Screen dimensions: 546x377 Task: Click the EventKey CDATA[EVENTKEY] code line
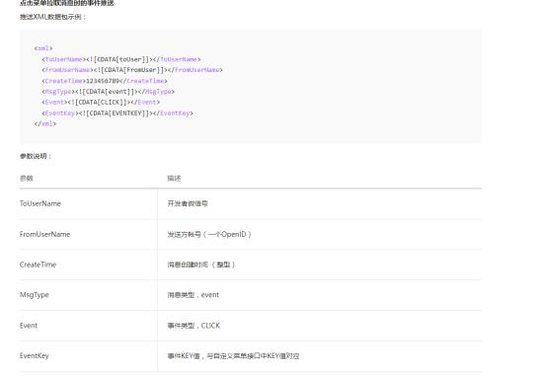117,113
